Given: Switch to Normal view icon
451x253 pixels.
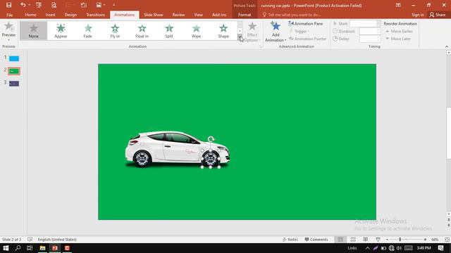Looking at the screenshot, I should [x=340, y=239].
